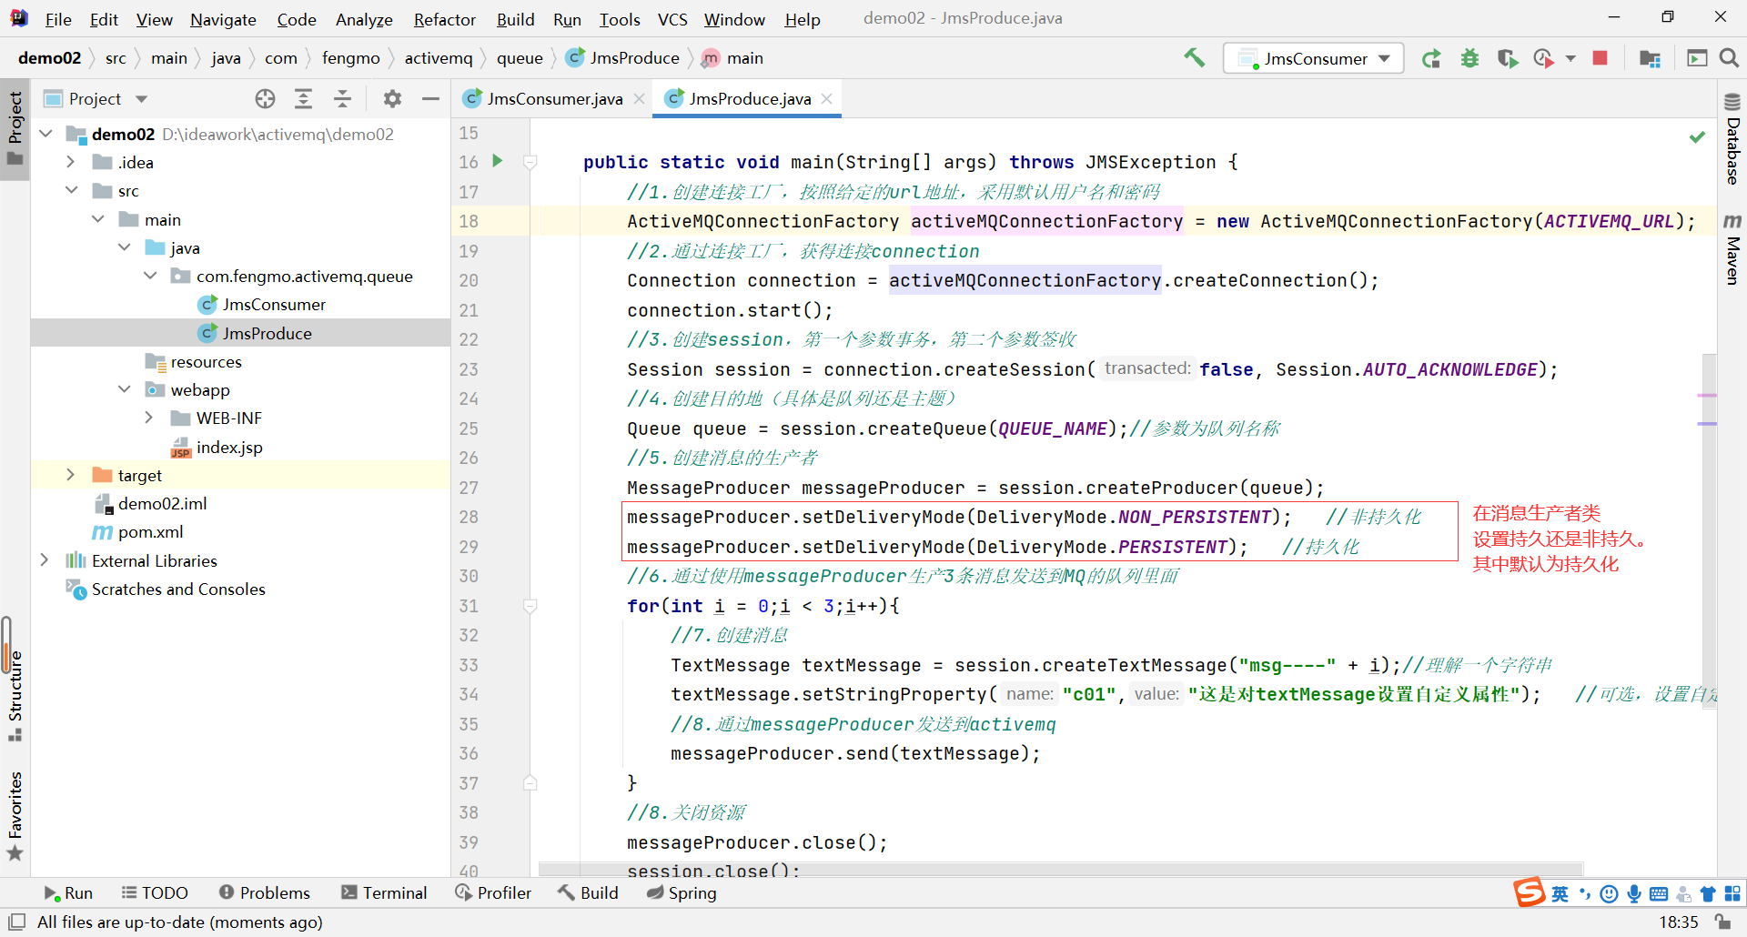Click the red Stop icon
This screenshot has height=937, width=1747.
tap(1600, 58)
